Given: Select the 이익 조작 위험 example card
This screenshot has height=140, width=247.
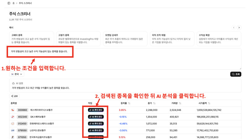Looking at the screenshot, I should pyautogui.click(x=172, y=39).
